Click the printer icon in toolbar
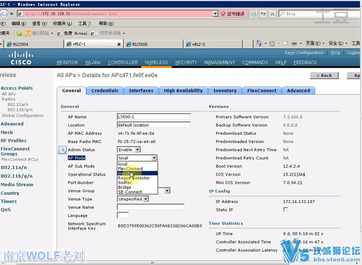This screenshot has height=265, width=362. (x=294, y=43)
